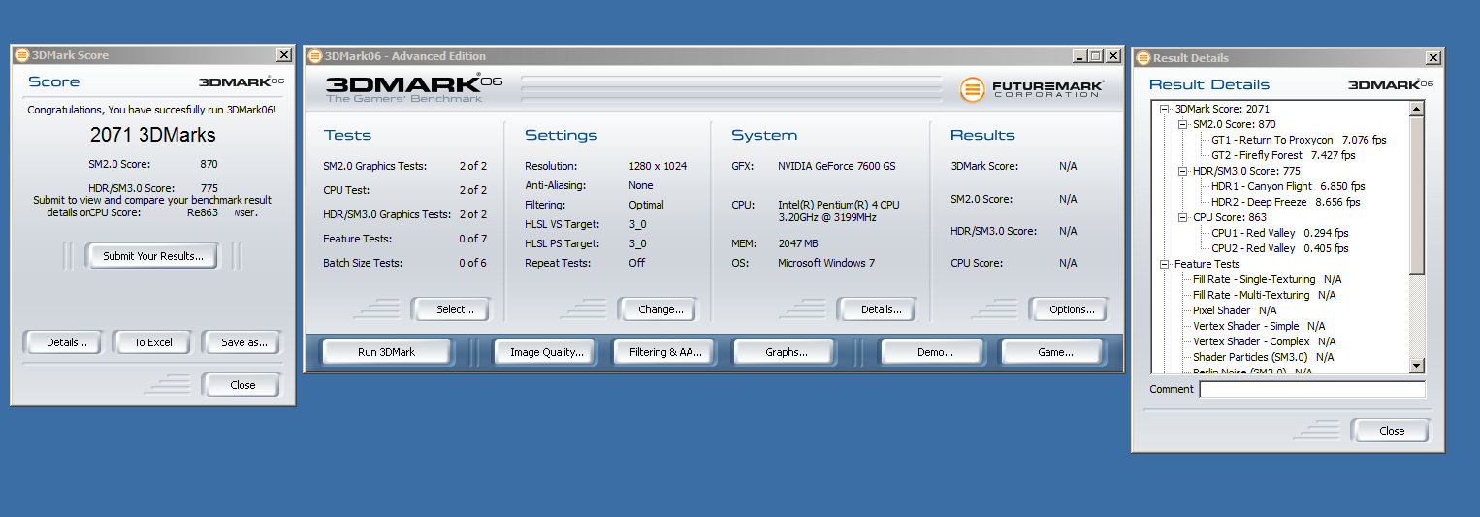The image size is (1480, 517).
Task: Open the Graphs... tool
Action: [786, 352]
